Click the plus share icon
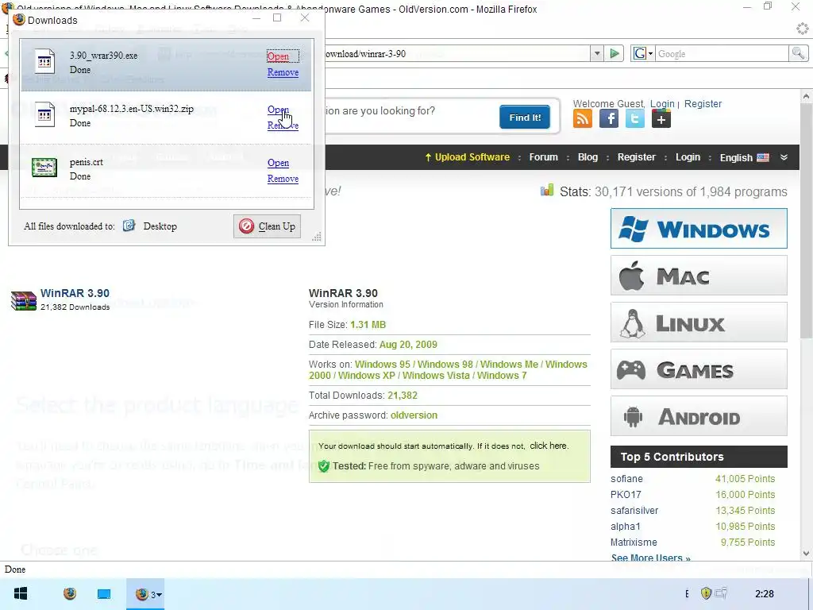The width and height of the screenshot is (813, 610). [x=661, y=119]
